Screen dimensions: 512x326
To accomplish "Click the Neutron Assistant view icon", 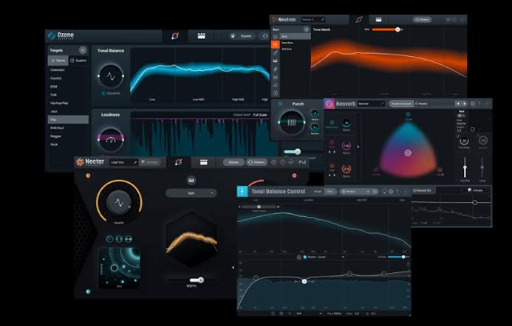I will tap(359, 20).
